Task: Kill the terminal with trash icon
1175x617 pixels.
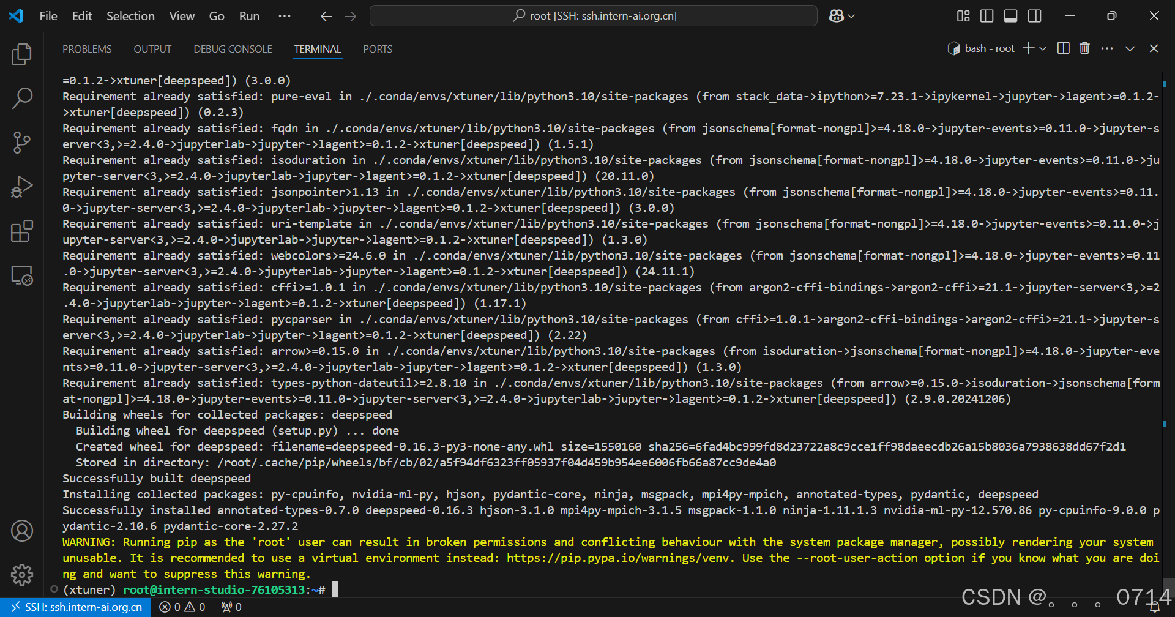Action: [1084, 48]
